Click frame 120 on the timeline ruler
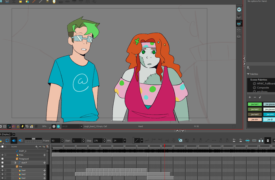Screen dimensions: 275x180 [x=197, y=146]
